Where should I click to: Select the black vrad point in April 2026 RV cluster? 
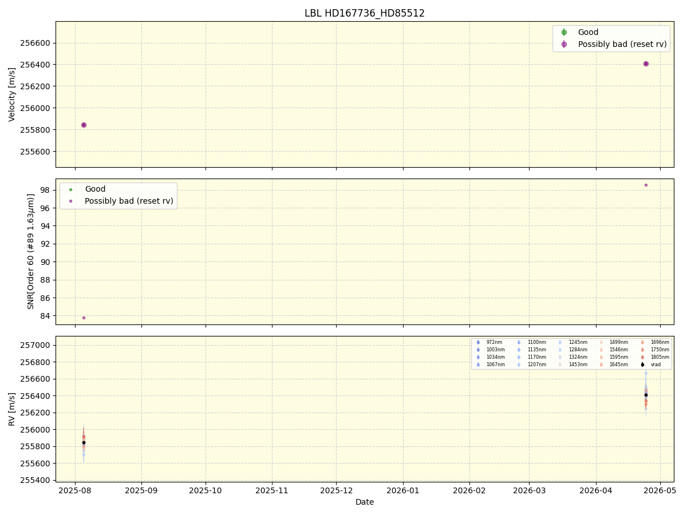point(646,395)
